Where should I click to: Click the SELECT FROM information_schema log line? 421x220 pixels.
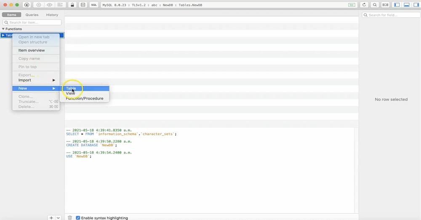pyautogui.click(x=121, y=134)
